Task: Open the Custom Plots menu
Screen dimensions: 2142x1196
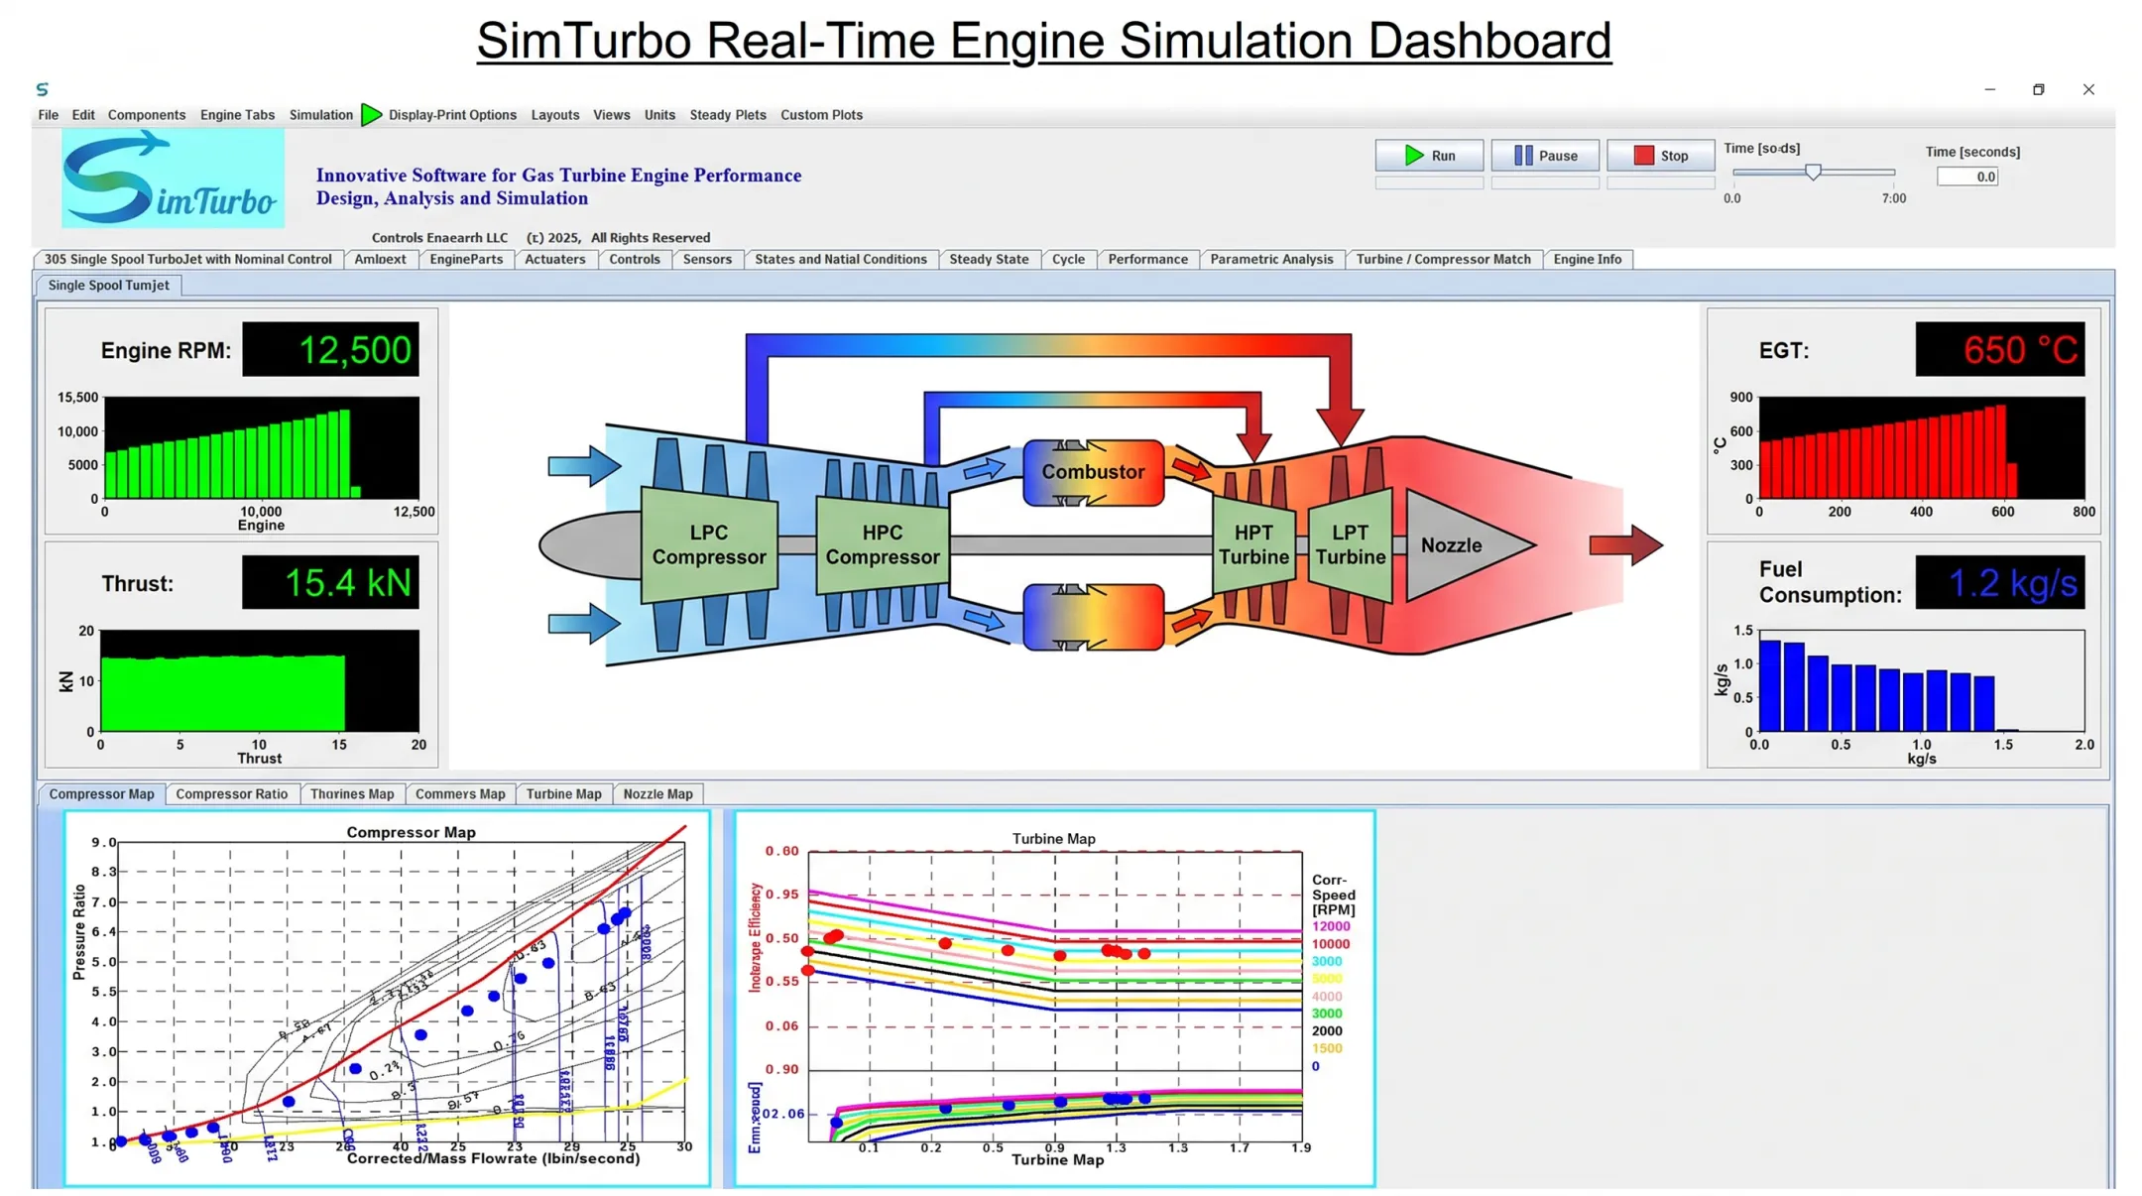Action: coord(821,115)
